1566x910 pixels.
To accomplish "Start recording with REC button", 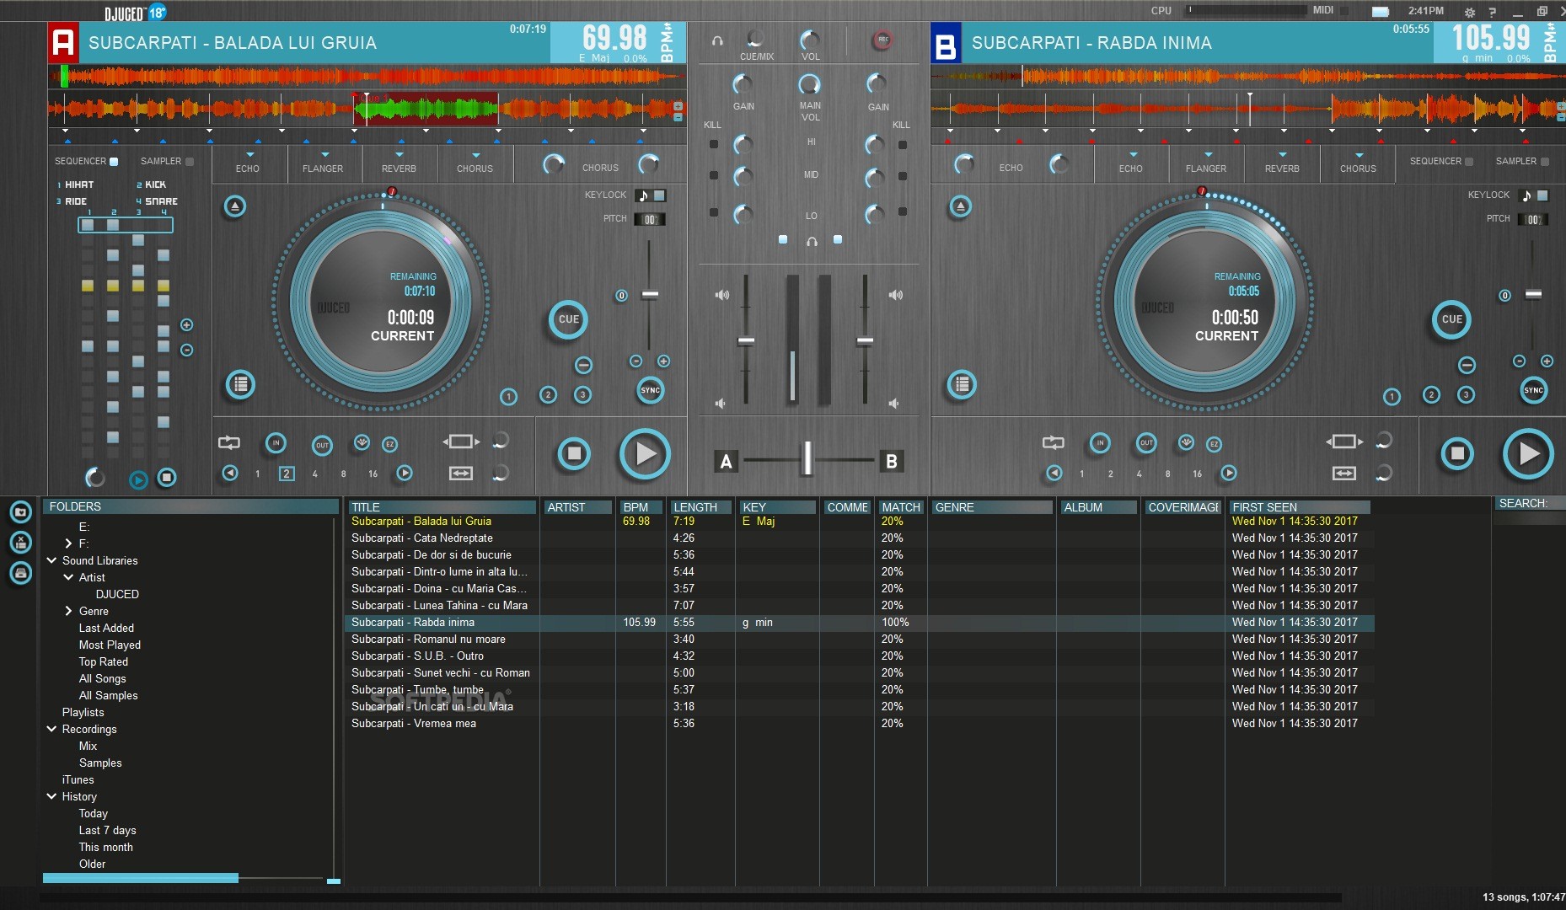I will pyautogui.click(x=882, y=40).
